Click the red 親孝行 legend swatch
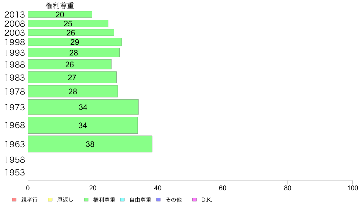This screenshot has width=361, height=223. point(14,200)
